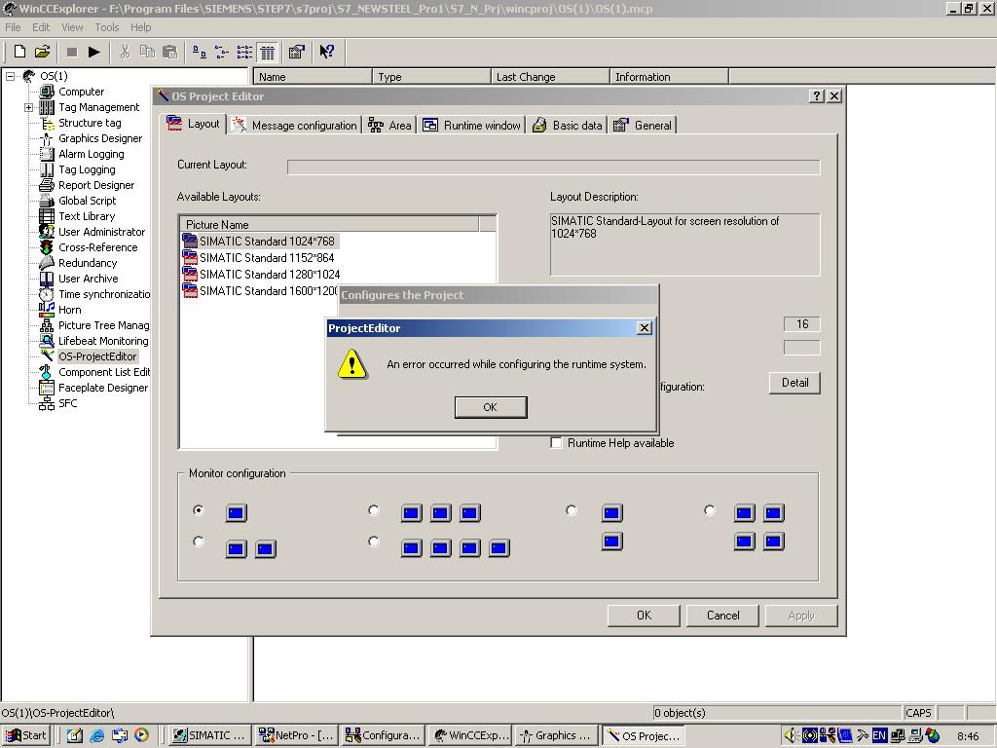Screen dimensions: 997x748
Task: Open the Tools menu
Action: coord(107,27)
